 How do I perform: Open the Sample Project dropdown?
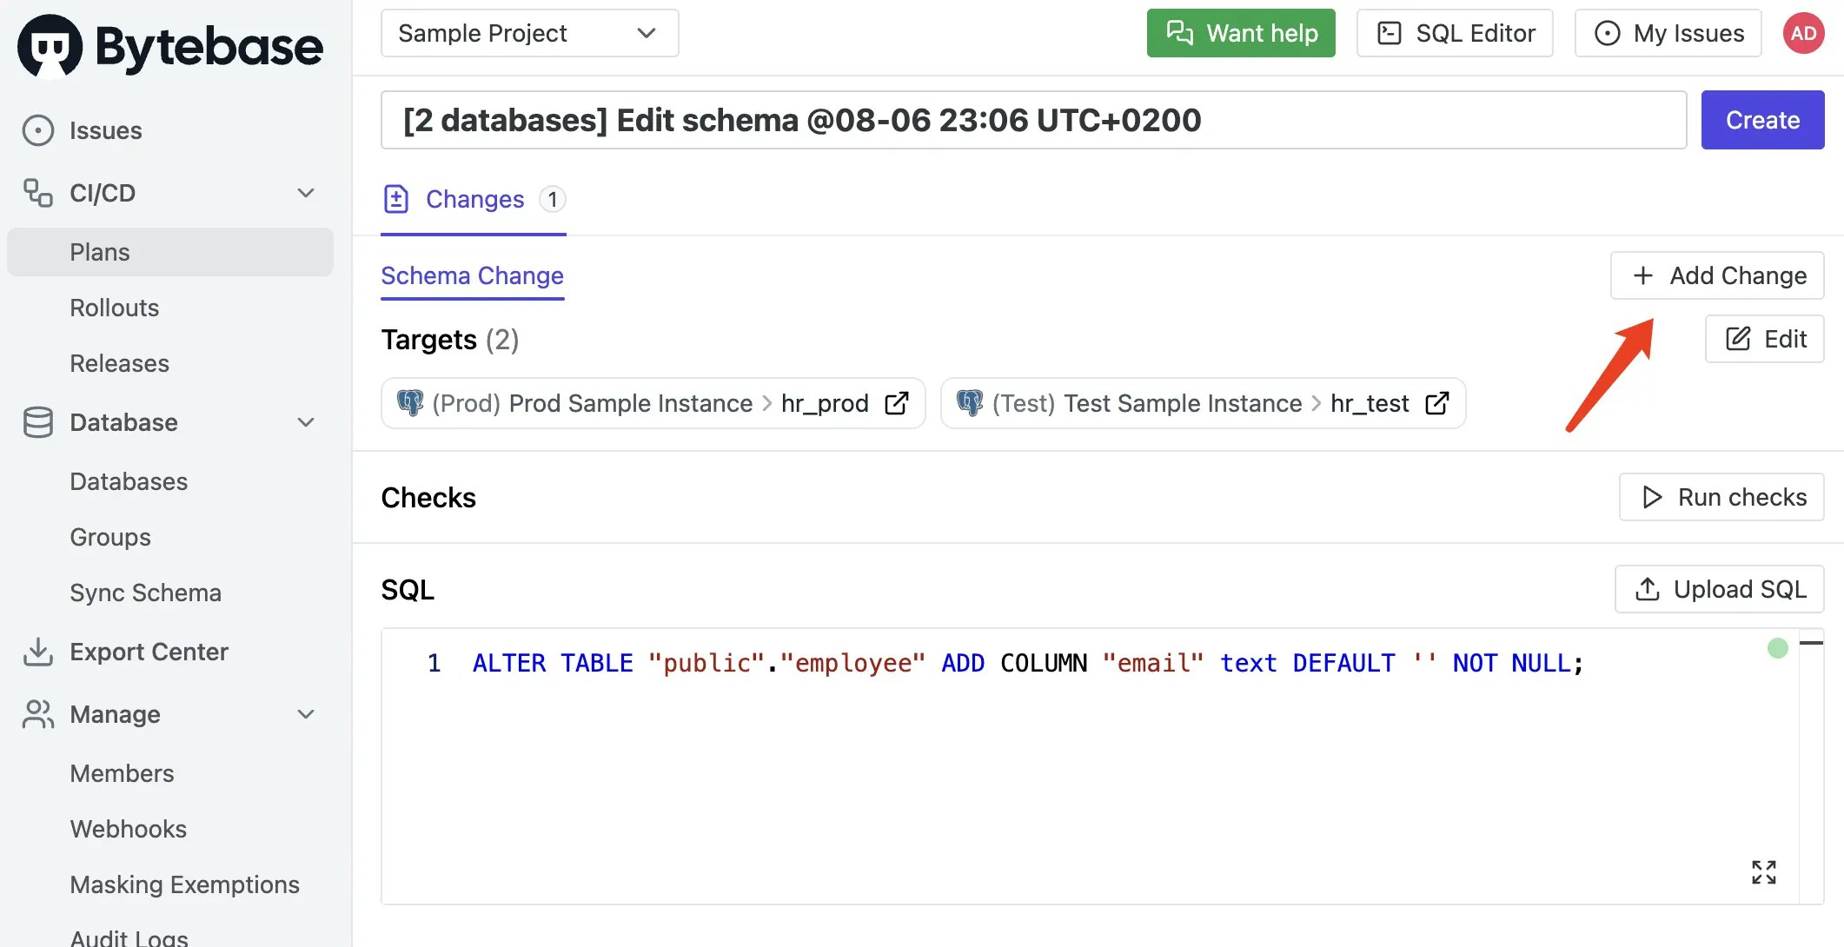click(x=529, y=33)
